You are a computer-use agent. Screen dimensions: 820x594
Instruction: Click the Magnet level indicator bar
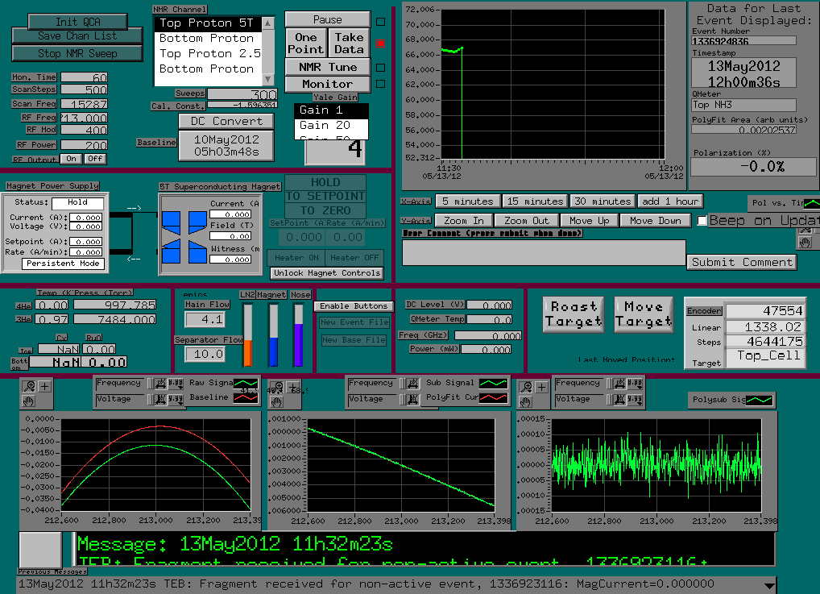pos(273,335)
